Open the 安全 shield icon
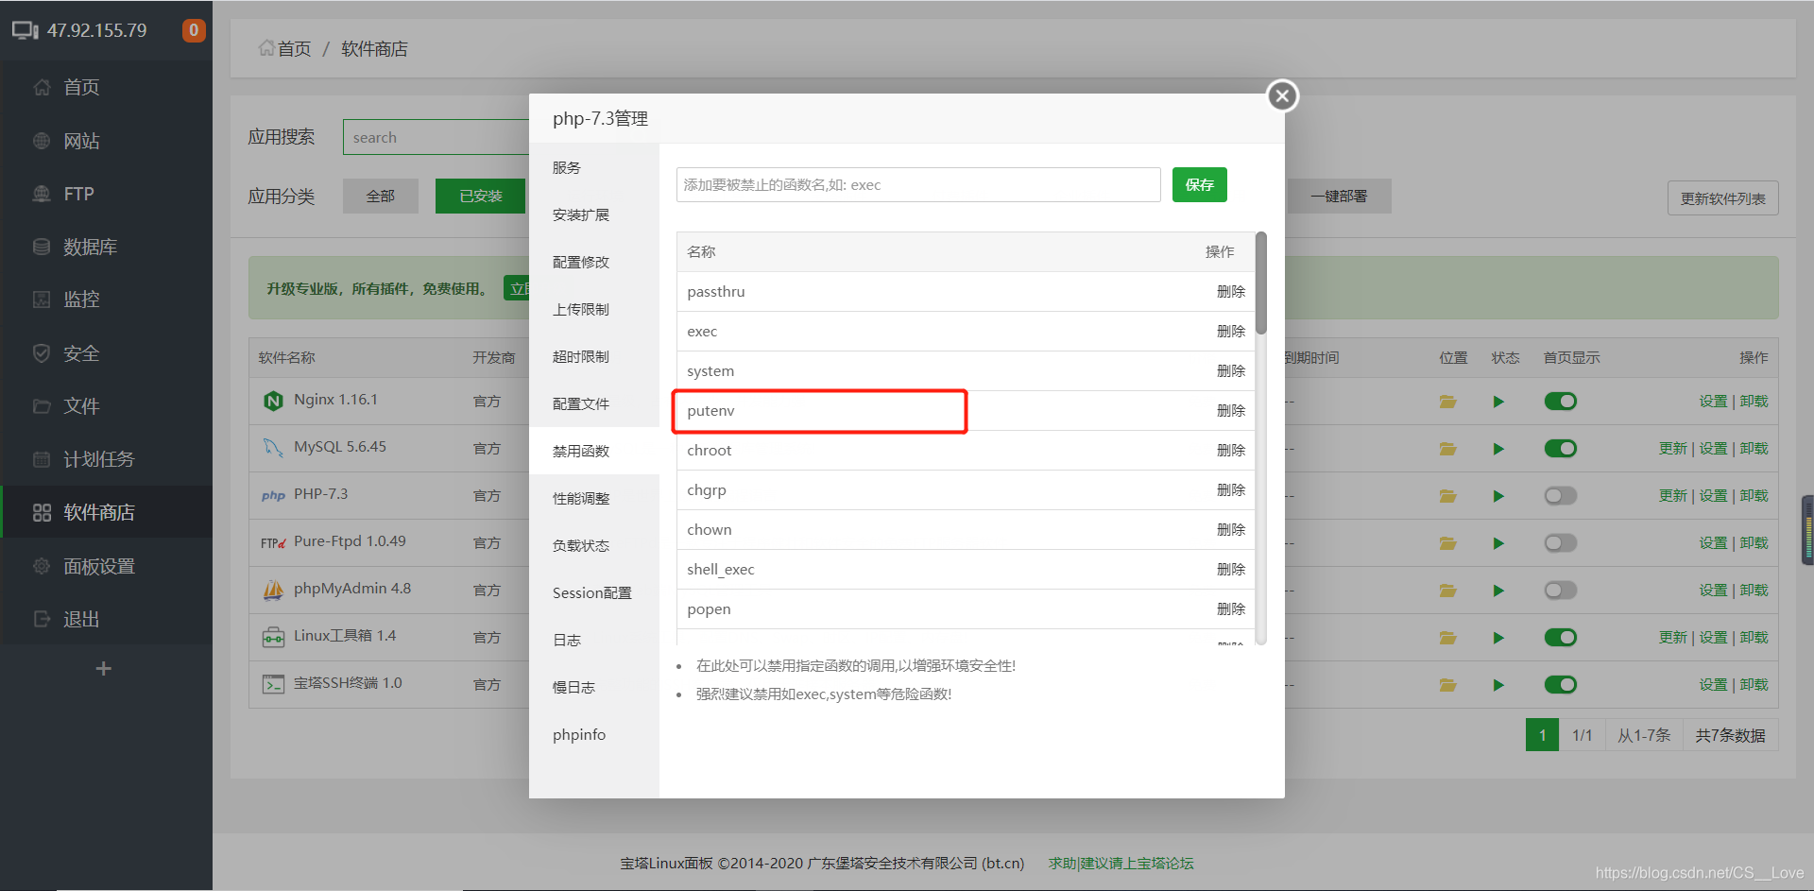The width and height of the screenshot is (1814, 891). [x=42, y=353]
